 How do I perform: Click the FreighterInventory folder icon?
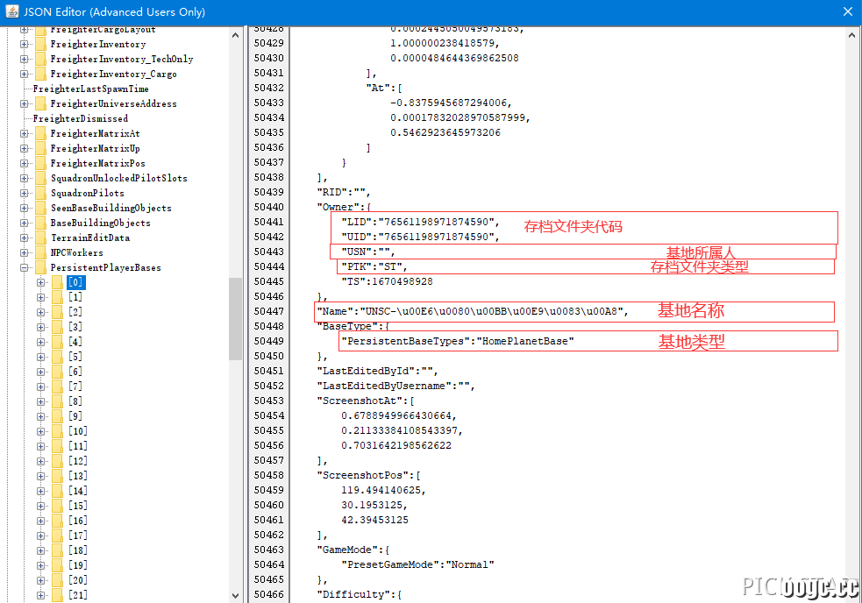click(40, 44)
